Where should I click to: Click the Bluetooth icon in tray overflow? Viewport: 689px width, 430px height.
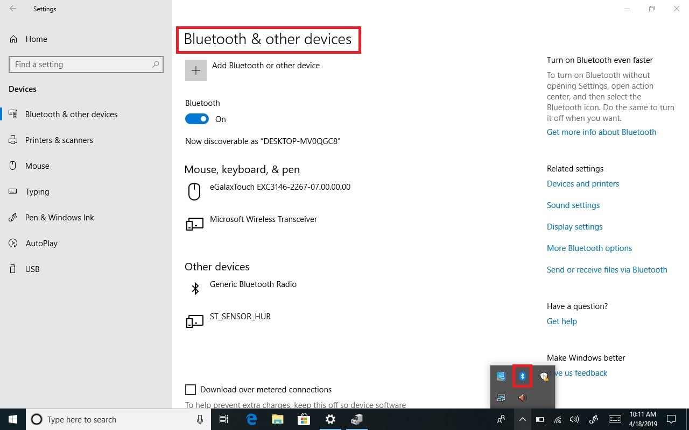pos(522,376)
